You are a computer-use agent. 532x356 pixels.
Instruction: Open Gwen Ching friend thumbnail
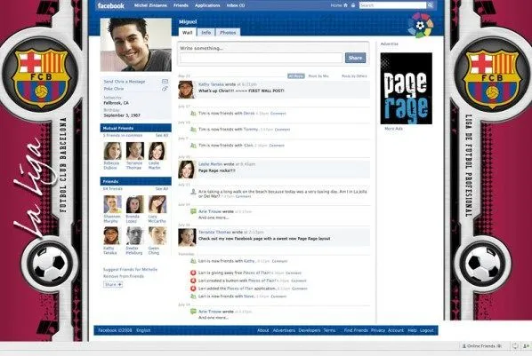[157, 236]
